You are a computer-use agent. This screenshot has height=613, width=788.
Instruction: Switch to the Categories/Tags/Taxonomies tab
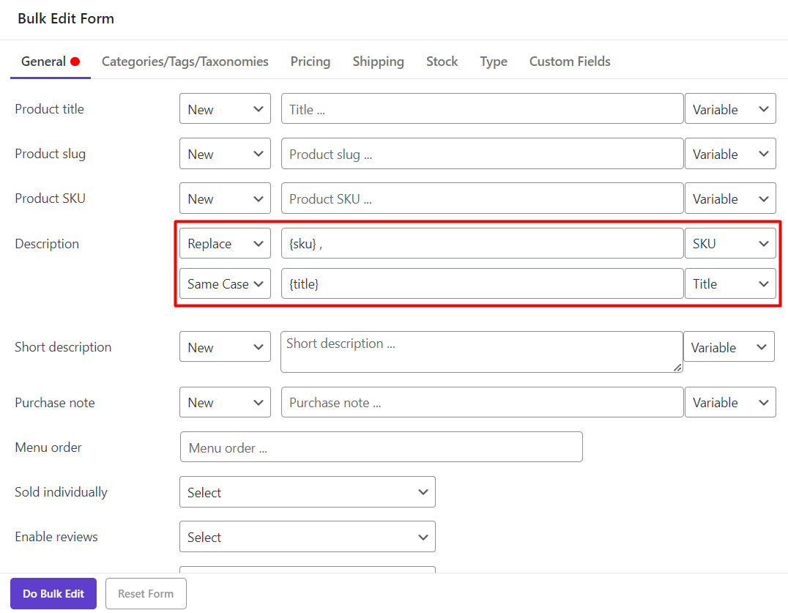pos(185,62)
